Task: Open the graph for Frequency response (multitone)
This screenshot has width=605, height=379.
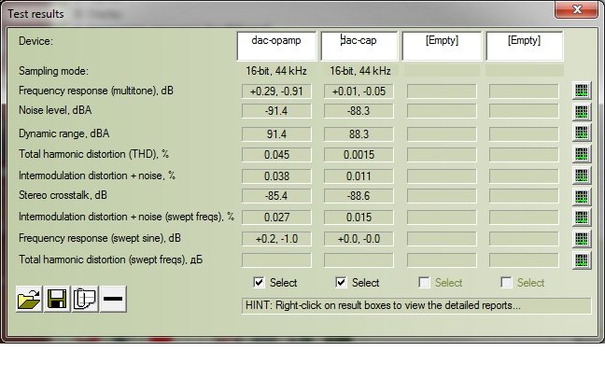Action: 582,91
